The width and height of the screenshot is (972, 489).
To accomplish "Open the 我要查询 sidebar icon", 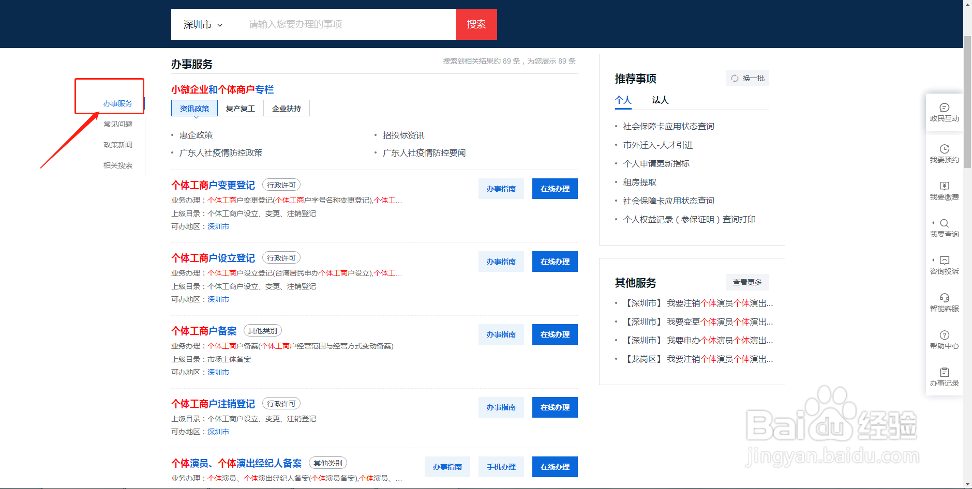I will (944, 228).
